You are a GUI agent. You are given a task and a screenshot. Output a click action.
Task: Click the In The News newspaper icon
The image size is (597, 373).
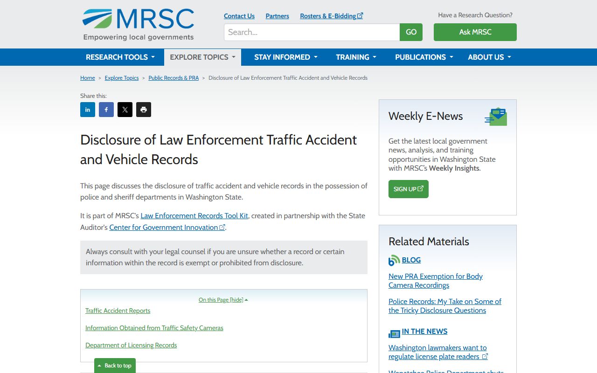pos(394,334)
